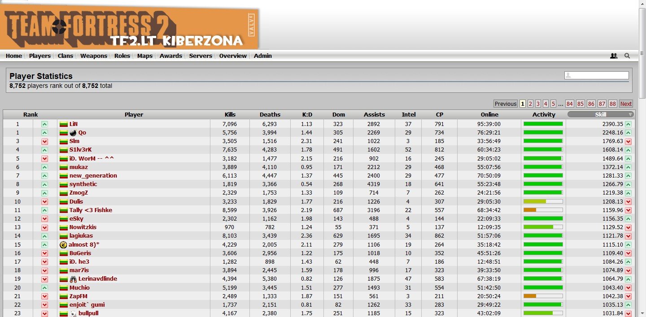This screenshot has width=646, height=317.
Task: Click the avatar icon beside Lerinavdlinde
Action: pyautogui.click(x=73, y=279)
